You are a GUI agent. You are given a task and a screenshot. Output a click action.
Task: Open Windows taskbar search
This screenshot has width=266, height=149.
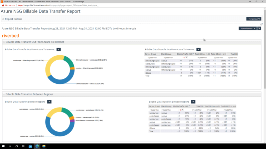(x=10, y=146)
